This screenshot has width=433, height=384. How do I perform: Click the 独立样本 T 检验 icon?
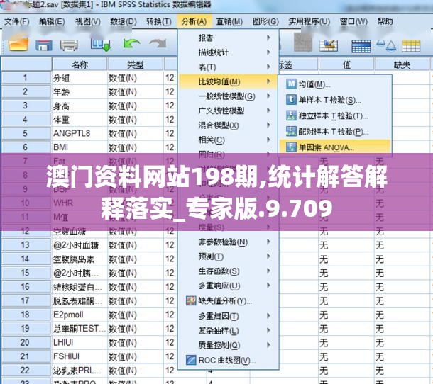(291, 115)
